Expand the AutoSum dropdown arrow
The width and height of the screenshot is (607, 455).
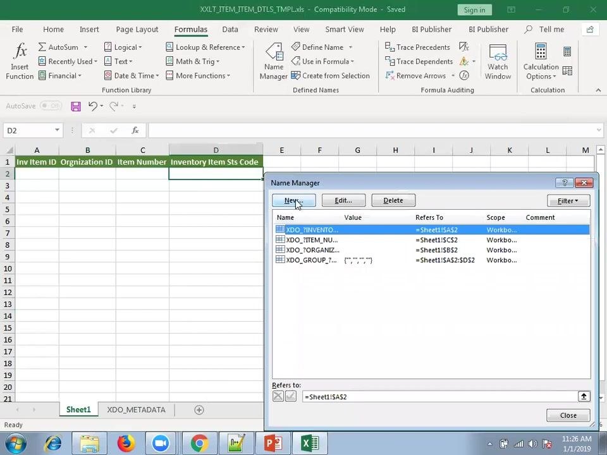pos(85,47)
